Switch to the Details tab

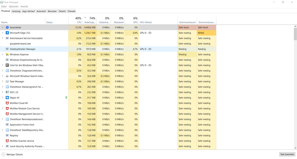pos(62,11)
